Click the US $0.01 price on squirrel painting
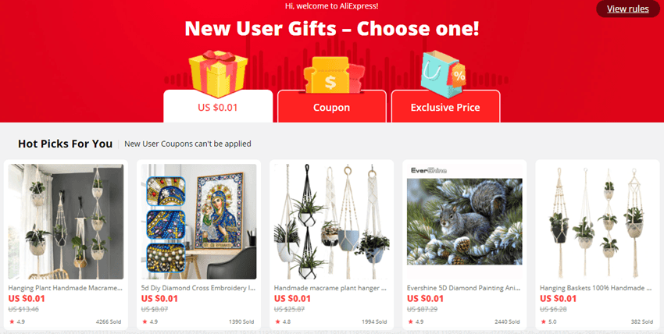Screen dimensions: 664x334 click(425, 298)
